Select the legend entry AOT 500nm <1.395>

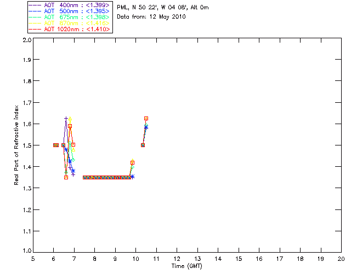pyautogui.click(x=69, y=11)
